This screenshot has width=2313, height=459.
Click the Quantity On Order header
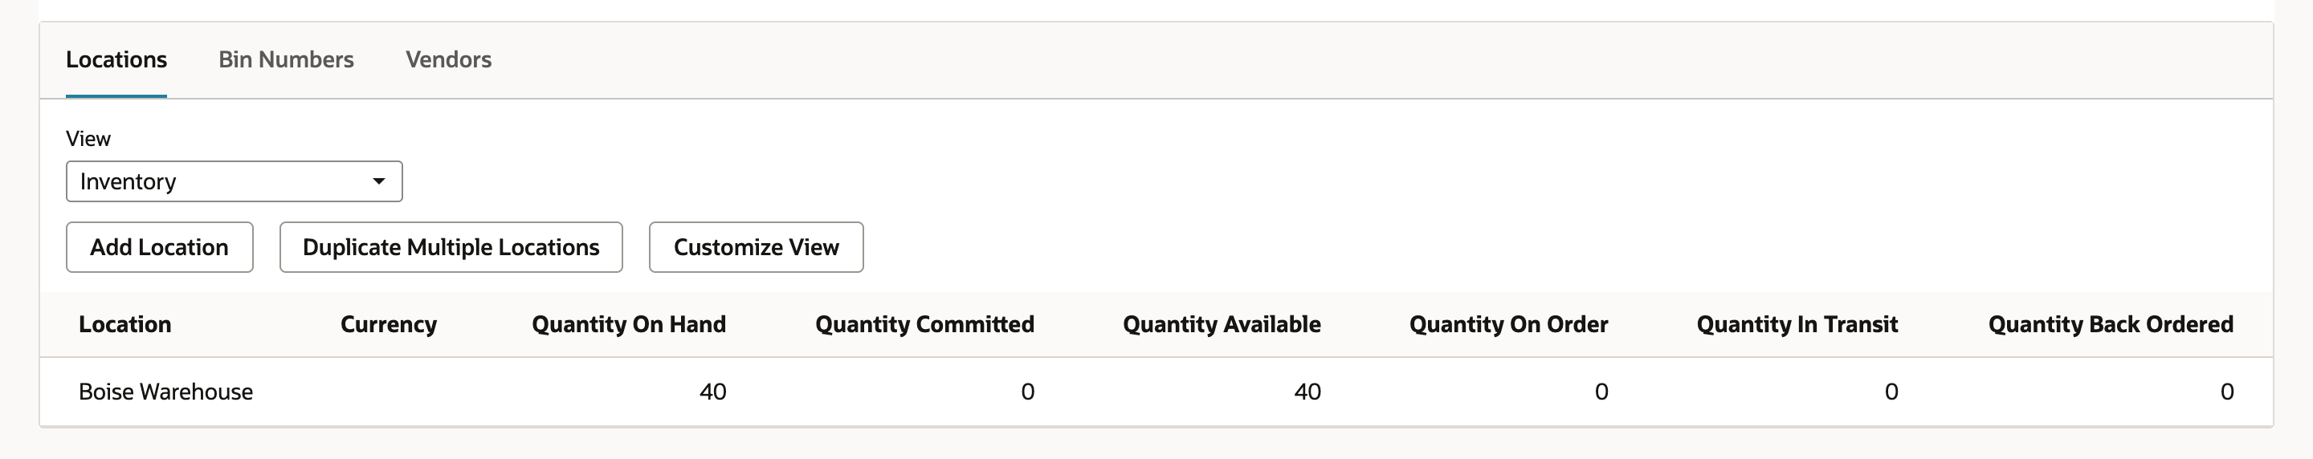[x=1508, y=324]
